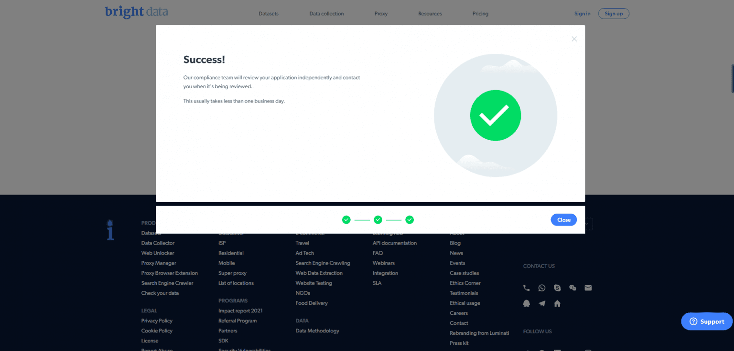Dismiss the Success dialog with the X

click(574, 39)
